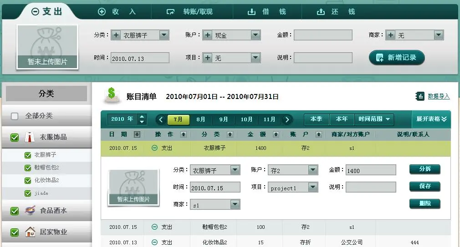Uncheck 食品酒水 category checkbox
The height and width of the screenshot is (247, 460).
(x=15, y=211)
